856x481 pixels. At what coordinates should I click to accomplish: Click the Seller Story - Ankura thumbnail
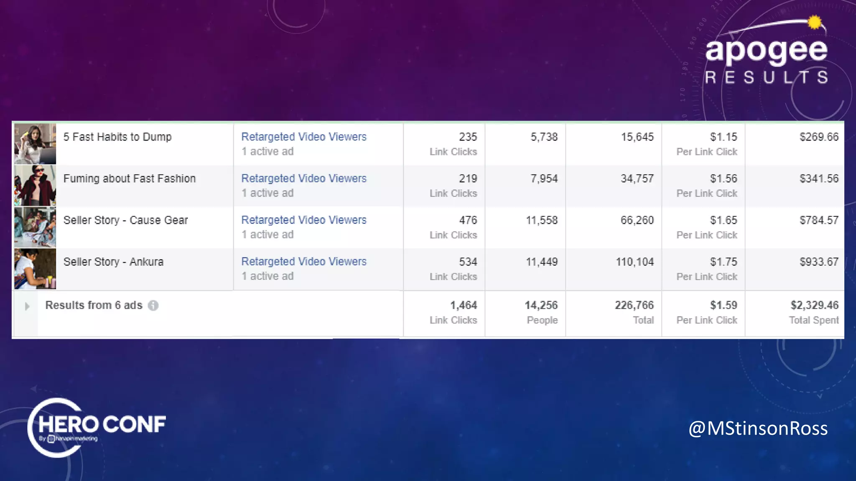[35, 269]
